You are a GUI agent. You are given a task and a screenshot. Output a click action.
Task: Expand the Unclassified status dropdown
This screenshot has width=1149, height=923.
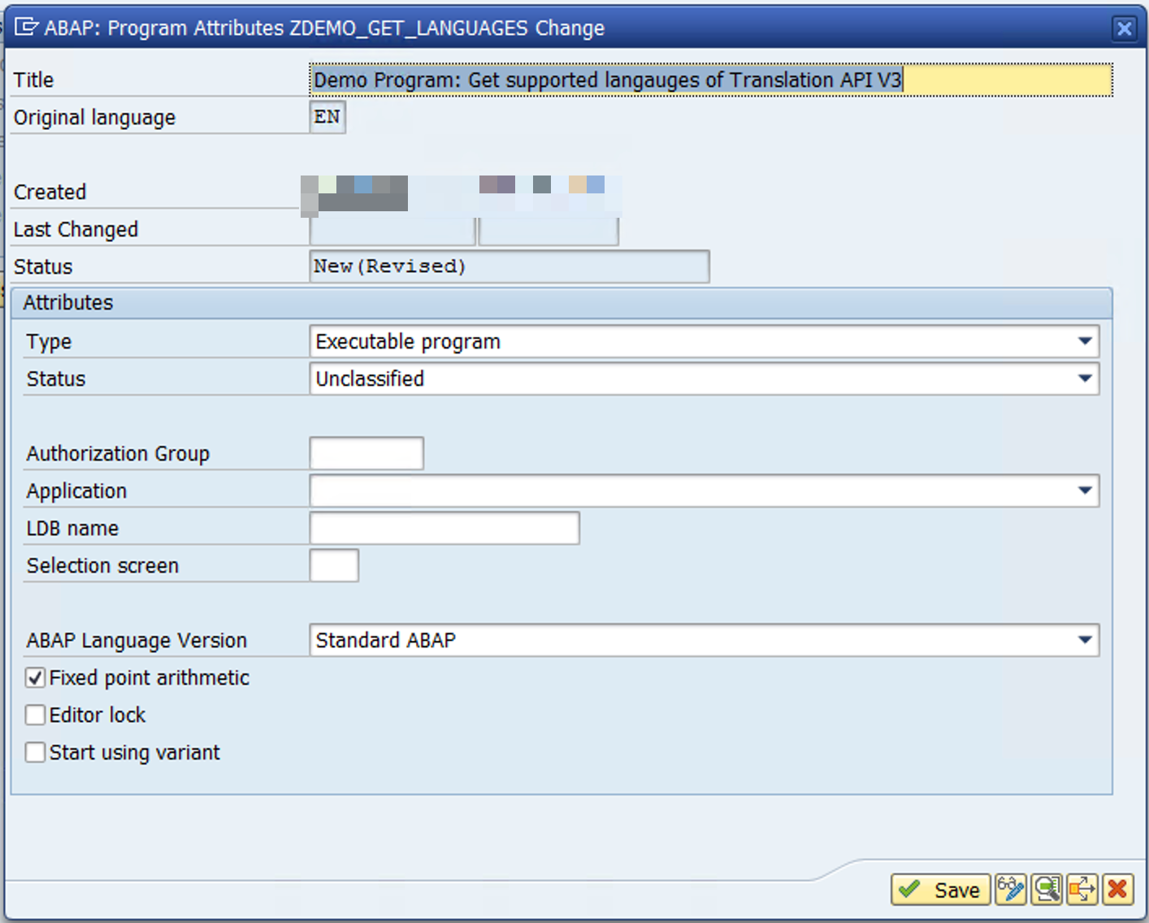coord(1084,379)
